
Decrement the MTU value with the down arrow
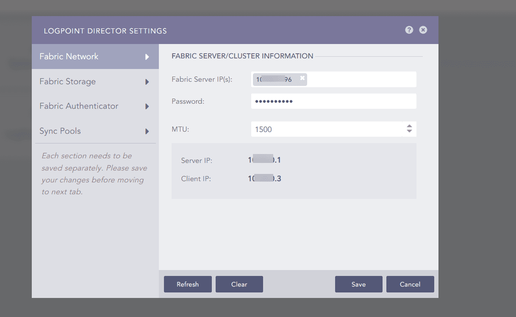pos(409,132)
